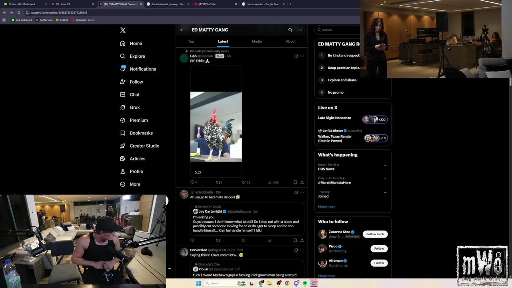Open Grok action on @Trubbehh's post

pos(296,192)
